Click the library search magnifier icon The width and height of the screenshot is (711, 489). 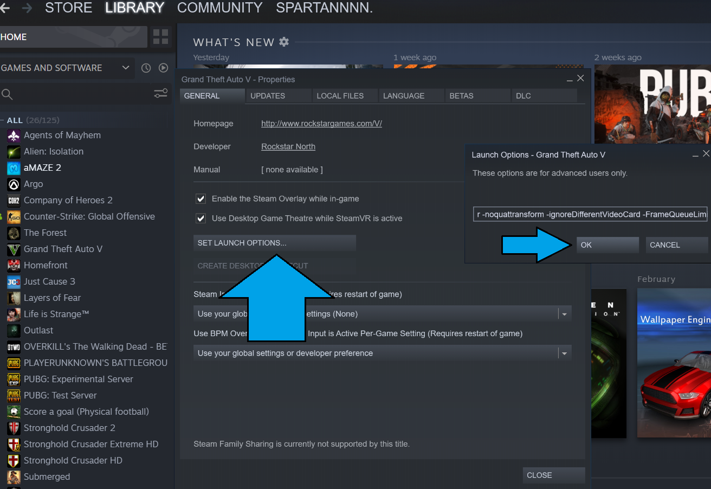click(x=7, y=94)
